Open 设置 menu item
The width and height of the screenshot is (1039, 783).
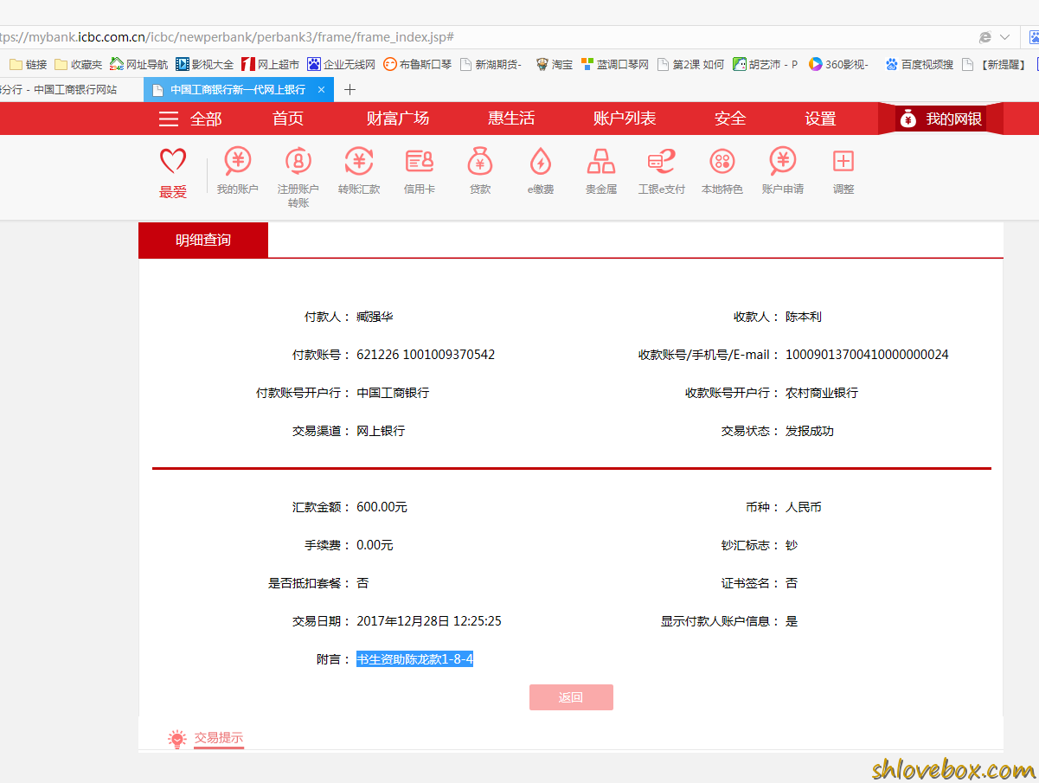pyautogui.click(x=820, y=119)
